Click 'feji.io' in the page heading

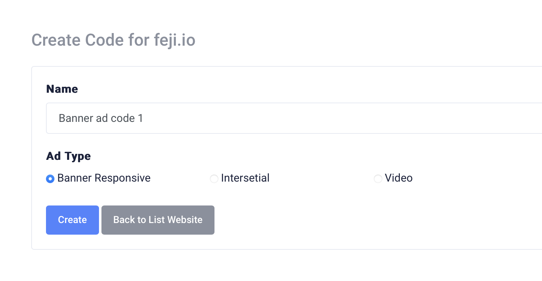174,40
